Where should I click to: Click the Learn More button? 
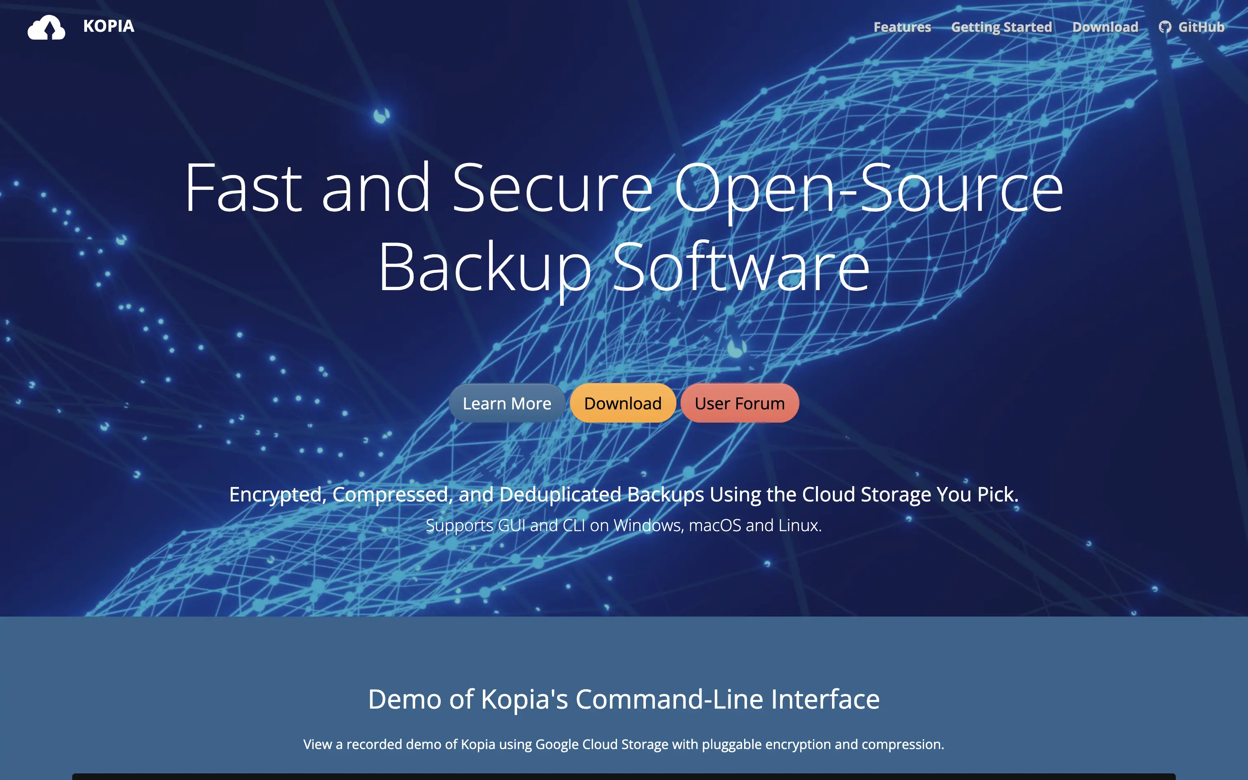tap(507, 403)
